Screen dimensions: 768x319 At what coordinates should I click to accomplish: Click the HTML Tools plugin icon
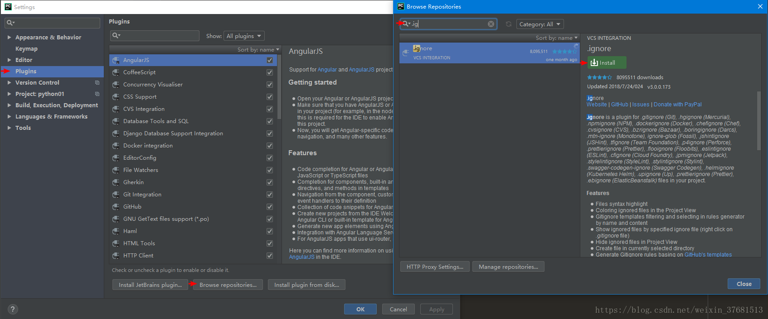116,243
